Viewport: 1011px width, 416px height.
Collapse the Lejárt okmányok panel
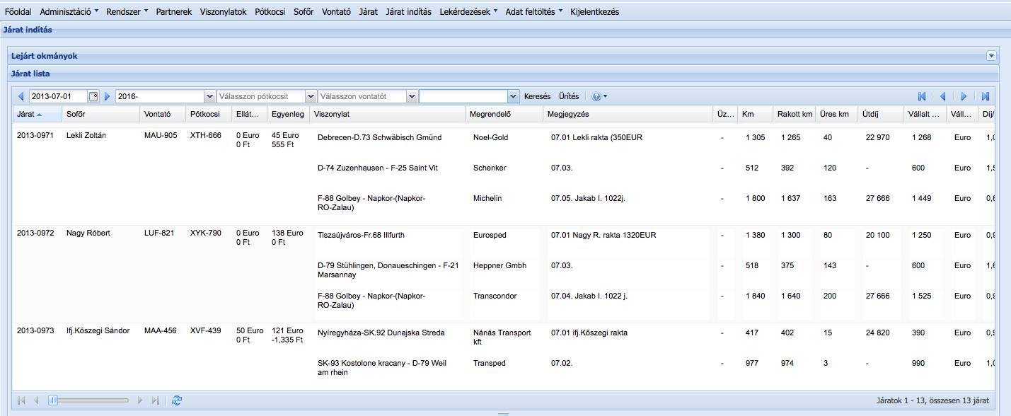991,55
